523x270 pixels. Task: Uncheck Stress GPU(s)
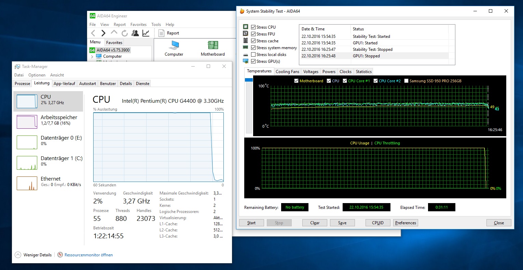[x=253, y=61]
